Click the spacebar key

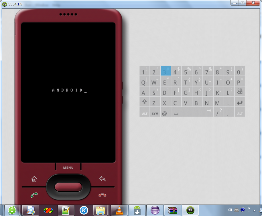[x=192, y=112]
